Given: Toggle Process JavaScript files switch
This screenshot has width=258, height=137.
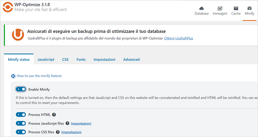Looking at the screenshot, I should coord(21,123).
